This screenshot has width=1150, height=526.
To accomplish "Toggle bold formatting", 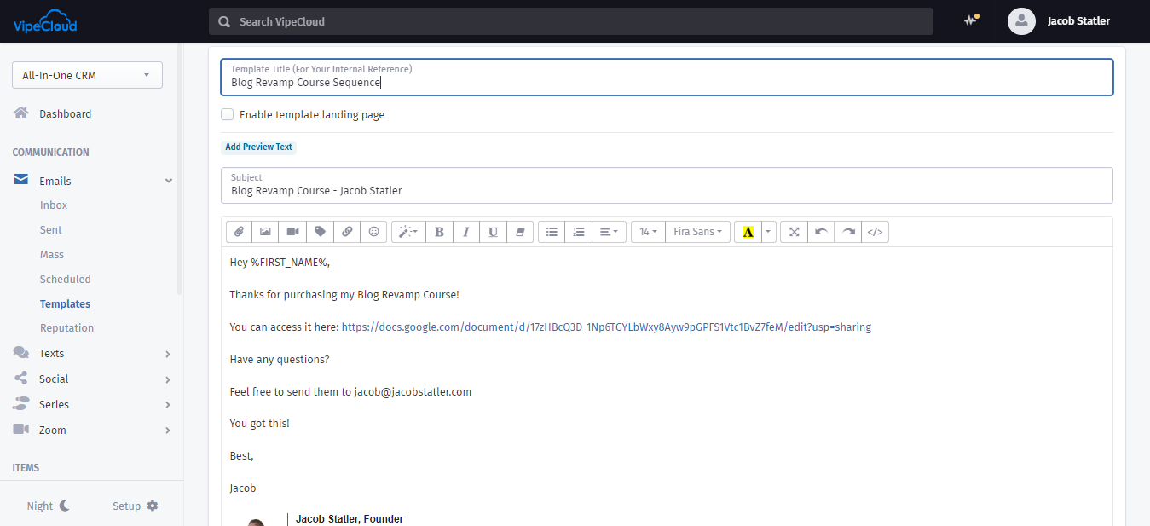I will pyautogui.click(x=439, y=232).
